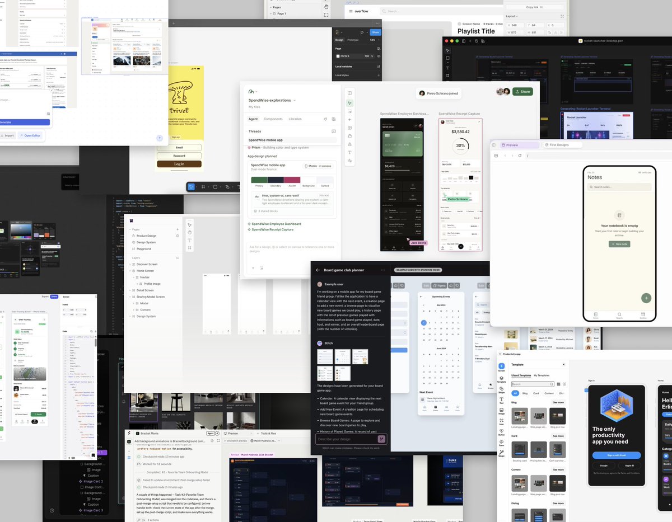This screenshot has height=522, width=672.
Task: Add a local style with plus icon
Action: (x=379, y=75)
